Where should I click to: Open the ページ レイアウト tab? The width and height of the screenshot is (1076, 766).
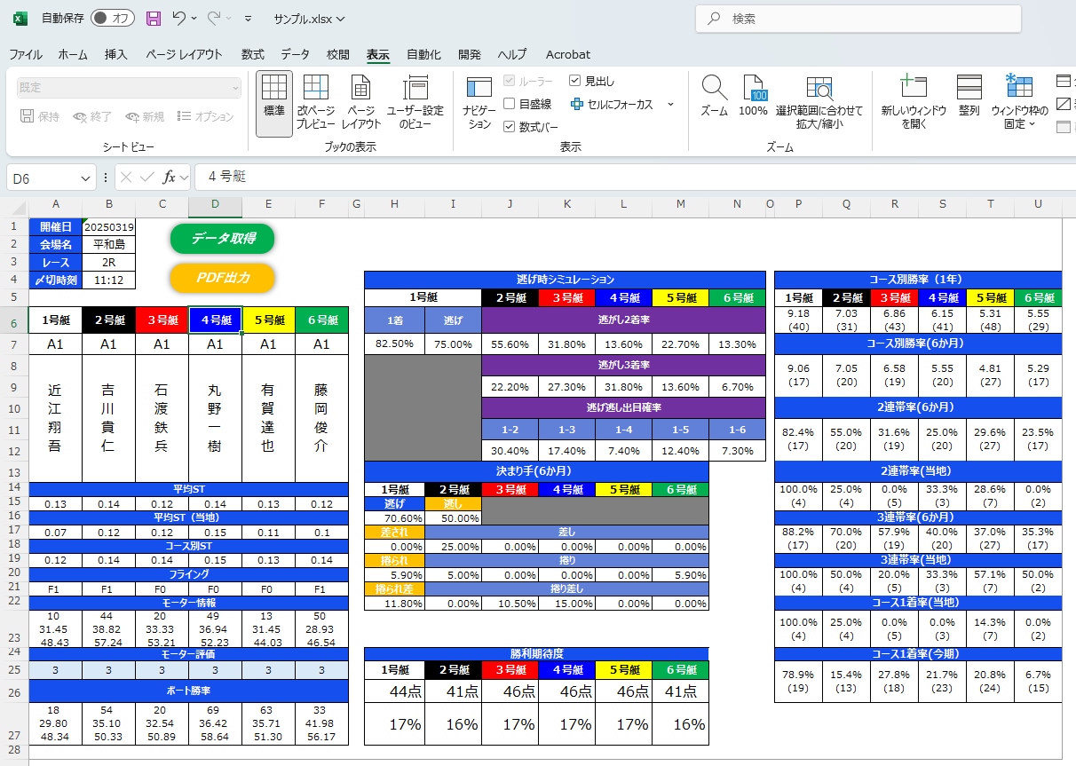(x=184, y=54)
